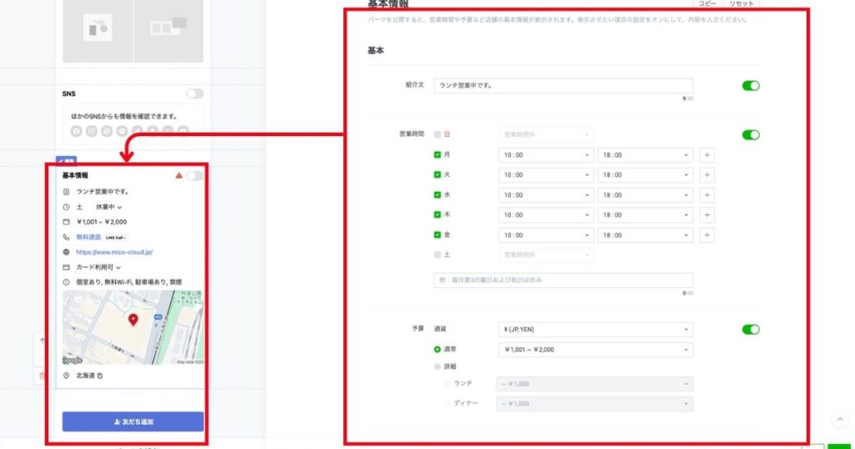The width and height of the screenshot is (855, 449).
Task: Open the 月 closing time 18:00 dropdown
Action: click(x=645, y=154)
